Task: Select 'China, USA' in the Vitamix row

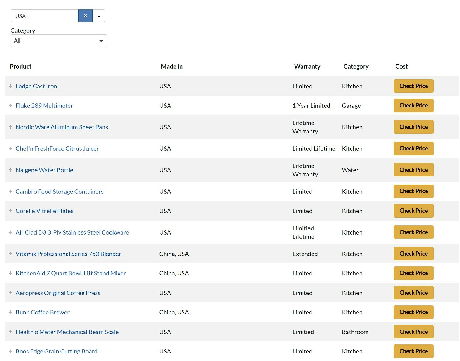Action: click(x=174, y=254)
